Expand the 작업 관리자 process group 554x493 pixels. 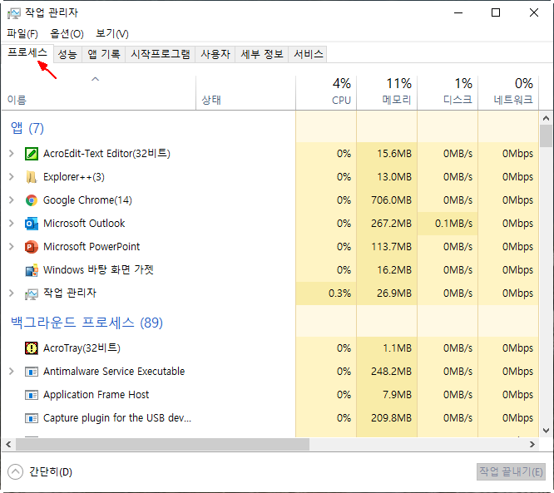[x=12, y=293]
